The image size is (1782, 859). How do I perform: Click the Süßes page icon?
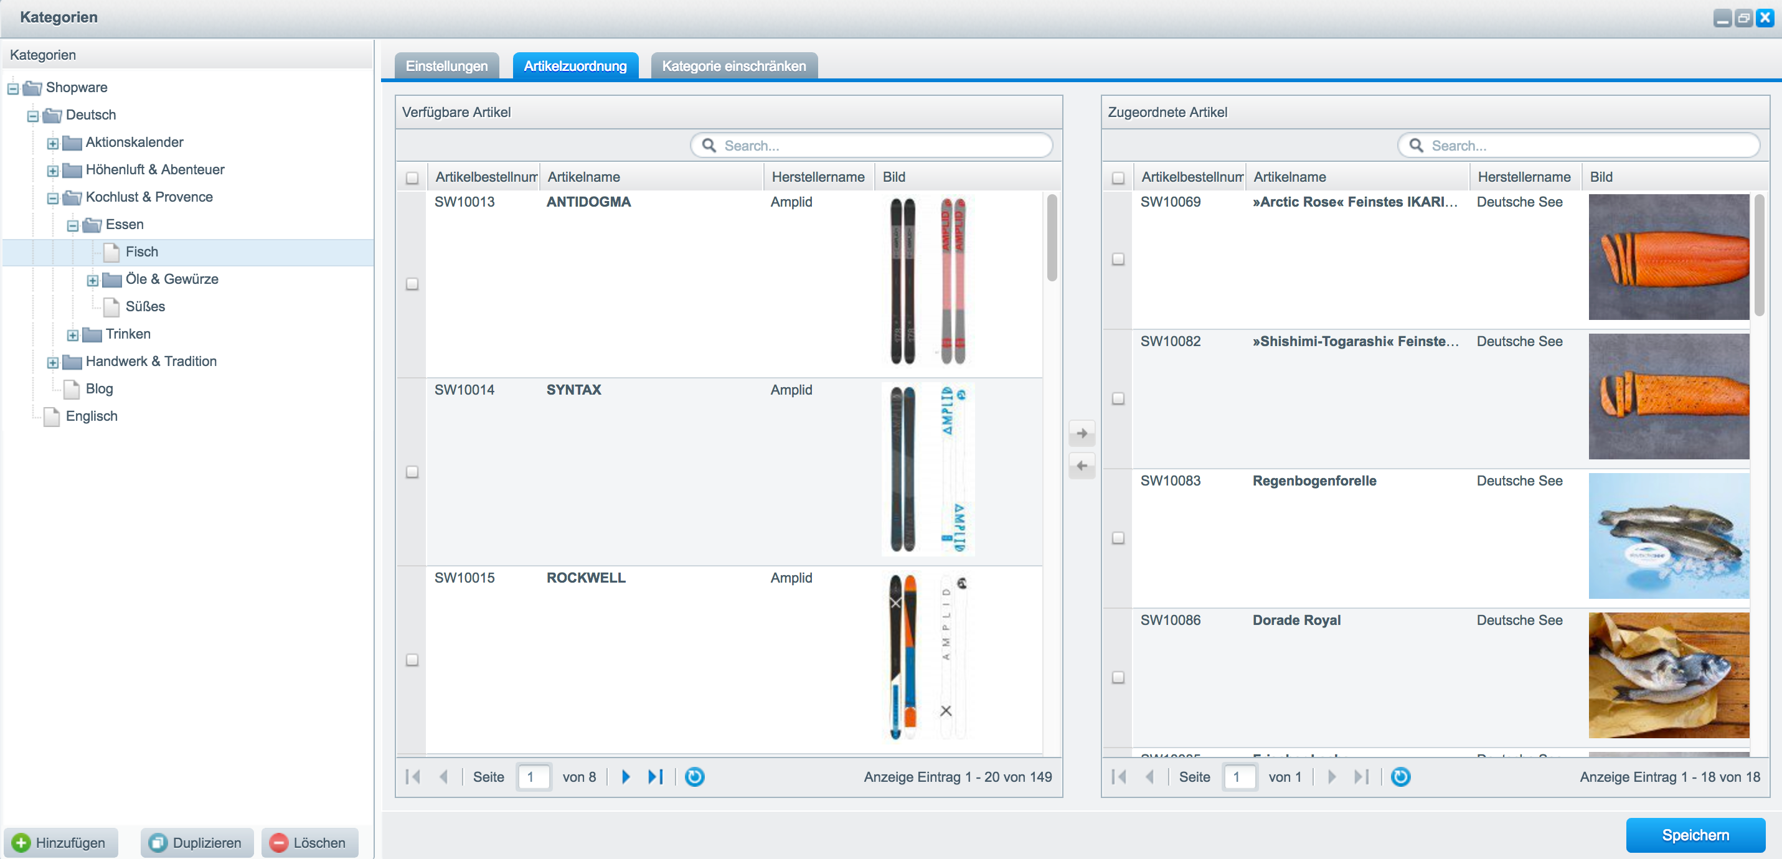click(x=111, y=306)
